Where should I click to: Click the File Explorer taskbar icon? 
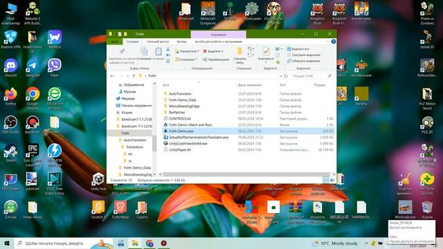tap(135, 243)
